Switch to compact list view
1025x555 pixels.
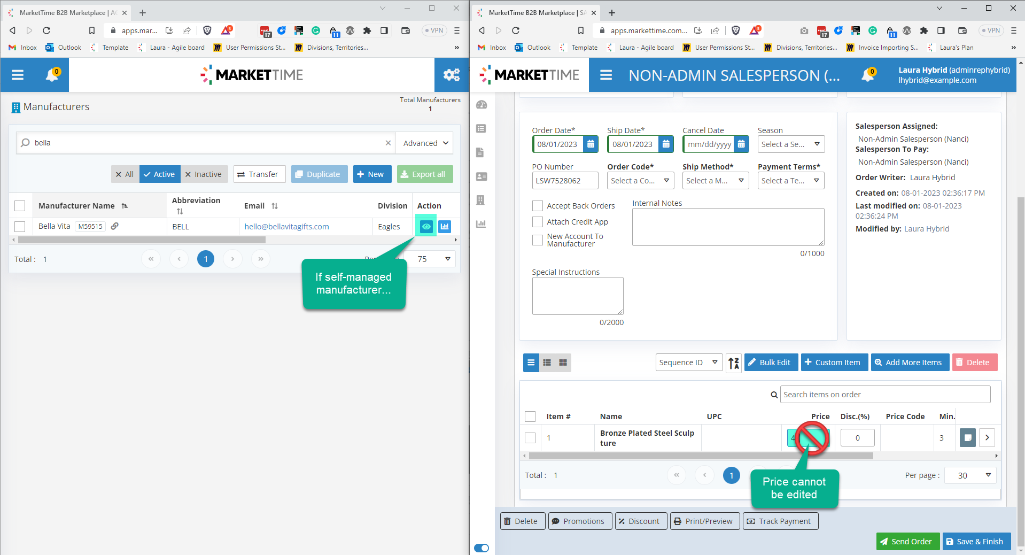point(531,363)
